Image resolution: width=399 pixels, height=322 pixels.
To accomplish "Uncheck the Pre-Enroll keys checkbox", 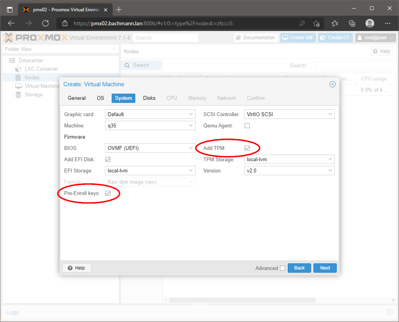I will point(108,193).
